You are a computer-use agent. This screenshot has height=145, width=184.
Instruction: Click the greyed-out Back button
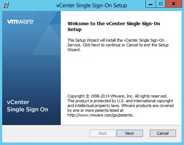pyautogui.click(x=103, y=133)
